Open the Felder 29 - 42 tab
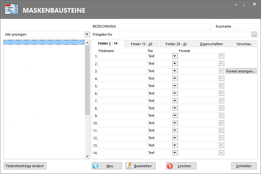261x174 pixels. (x=177, y=44)
